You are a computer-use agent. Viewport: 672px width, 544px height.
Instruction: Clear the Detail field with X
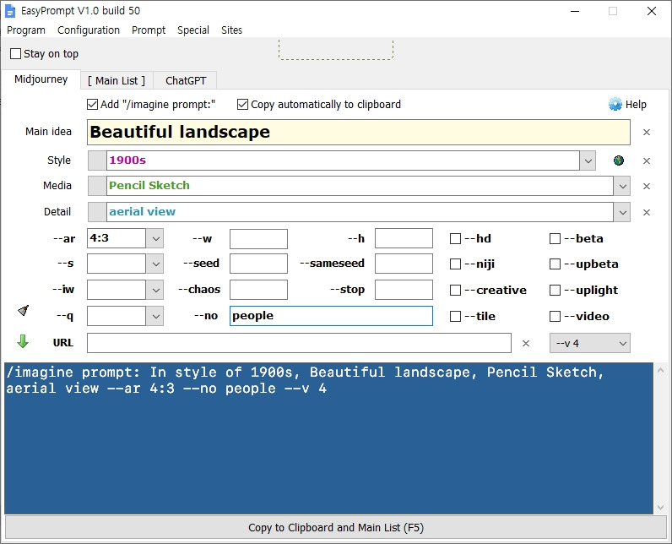(647, 212)
